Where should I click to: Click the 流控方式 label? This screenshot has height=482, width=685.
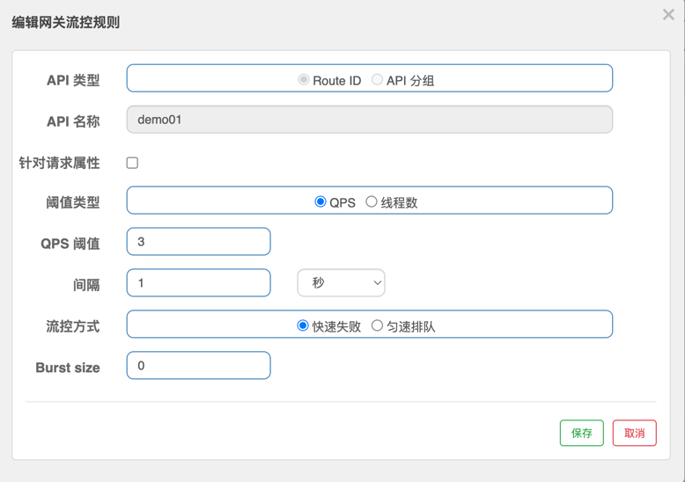pos(72,327)
